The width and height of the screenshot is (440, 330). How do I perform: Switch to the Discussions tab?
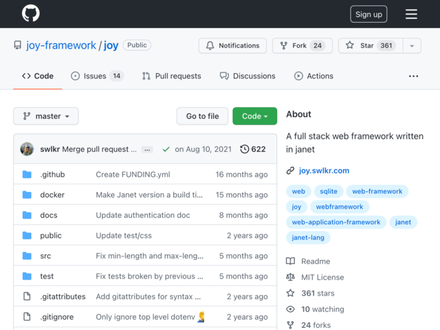coord(247,76)
